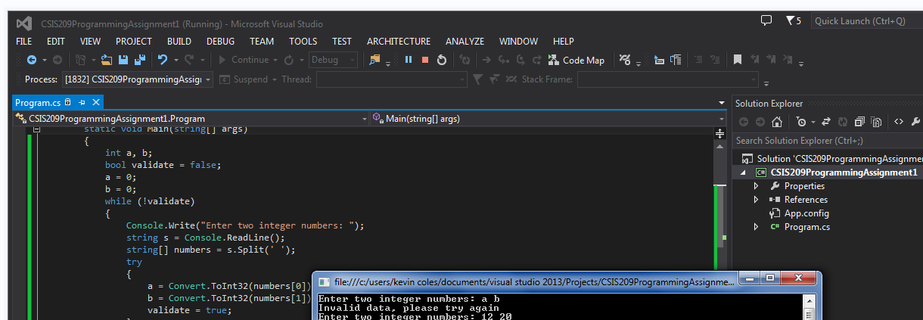
Task: Restart the debugging session
Action: [442, 60]
